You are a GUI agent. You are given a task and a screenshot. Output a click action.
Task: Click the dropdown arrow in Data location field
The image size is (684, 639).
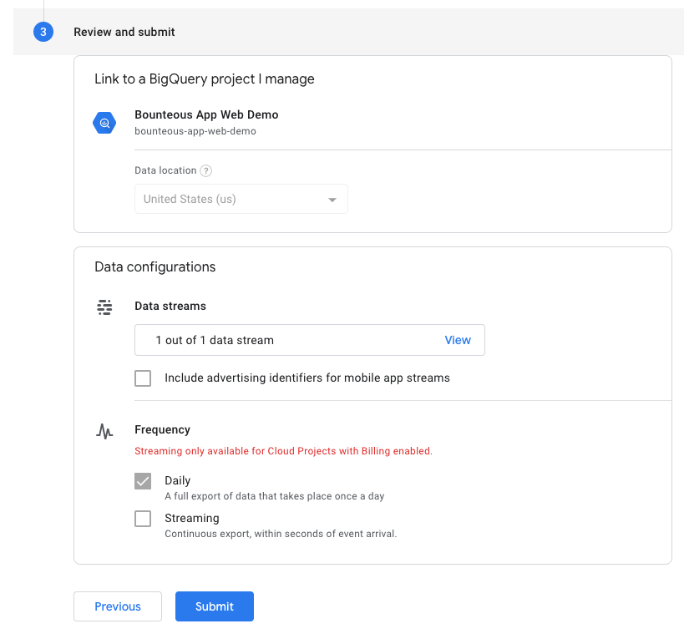coord(332,200)
